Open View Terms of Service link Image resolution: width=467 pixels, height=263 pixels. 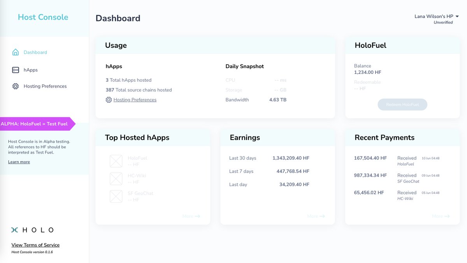35,245
